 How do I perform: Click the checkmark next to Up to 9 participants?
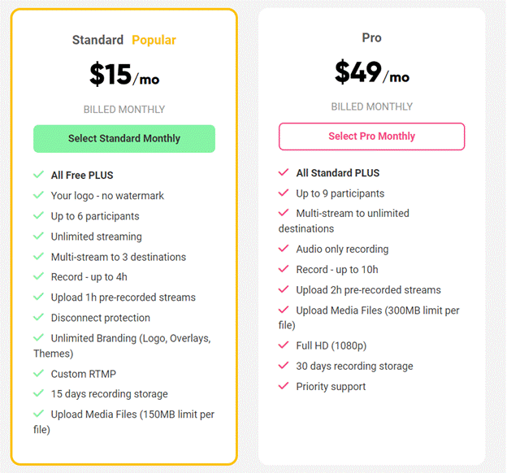click(x=284, y=193)
